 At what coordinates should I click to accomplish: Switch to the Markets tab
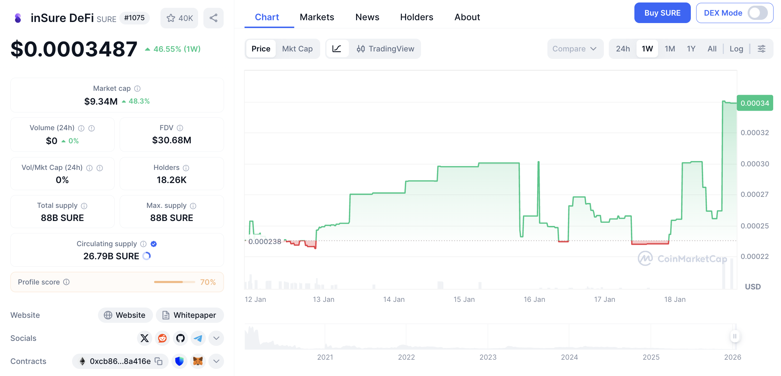pos(317,17)
